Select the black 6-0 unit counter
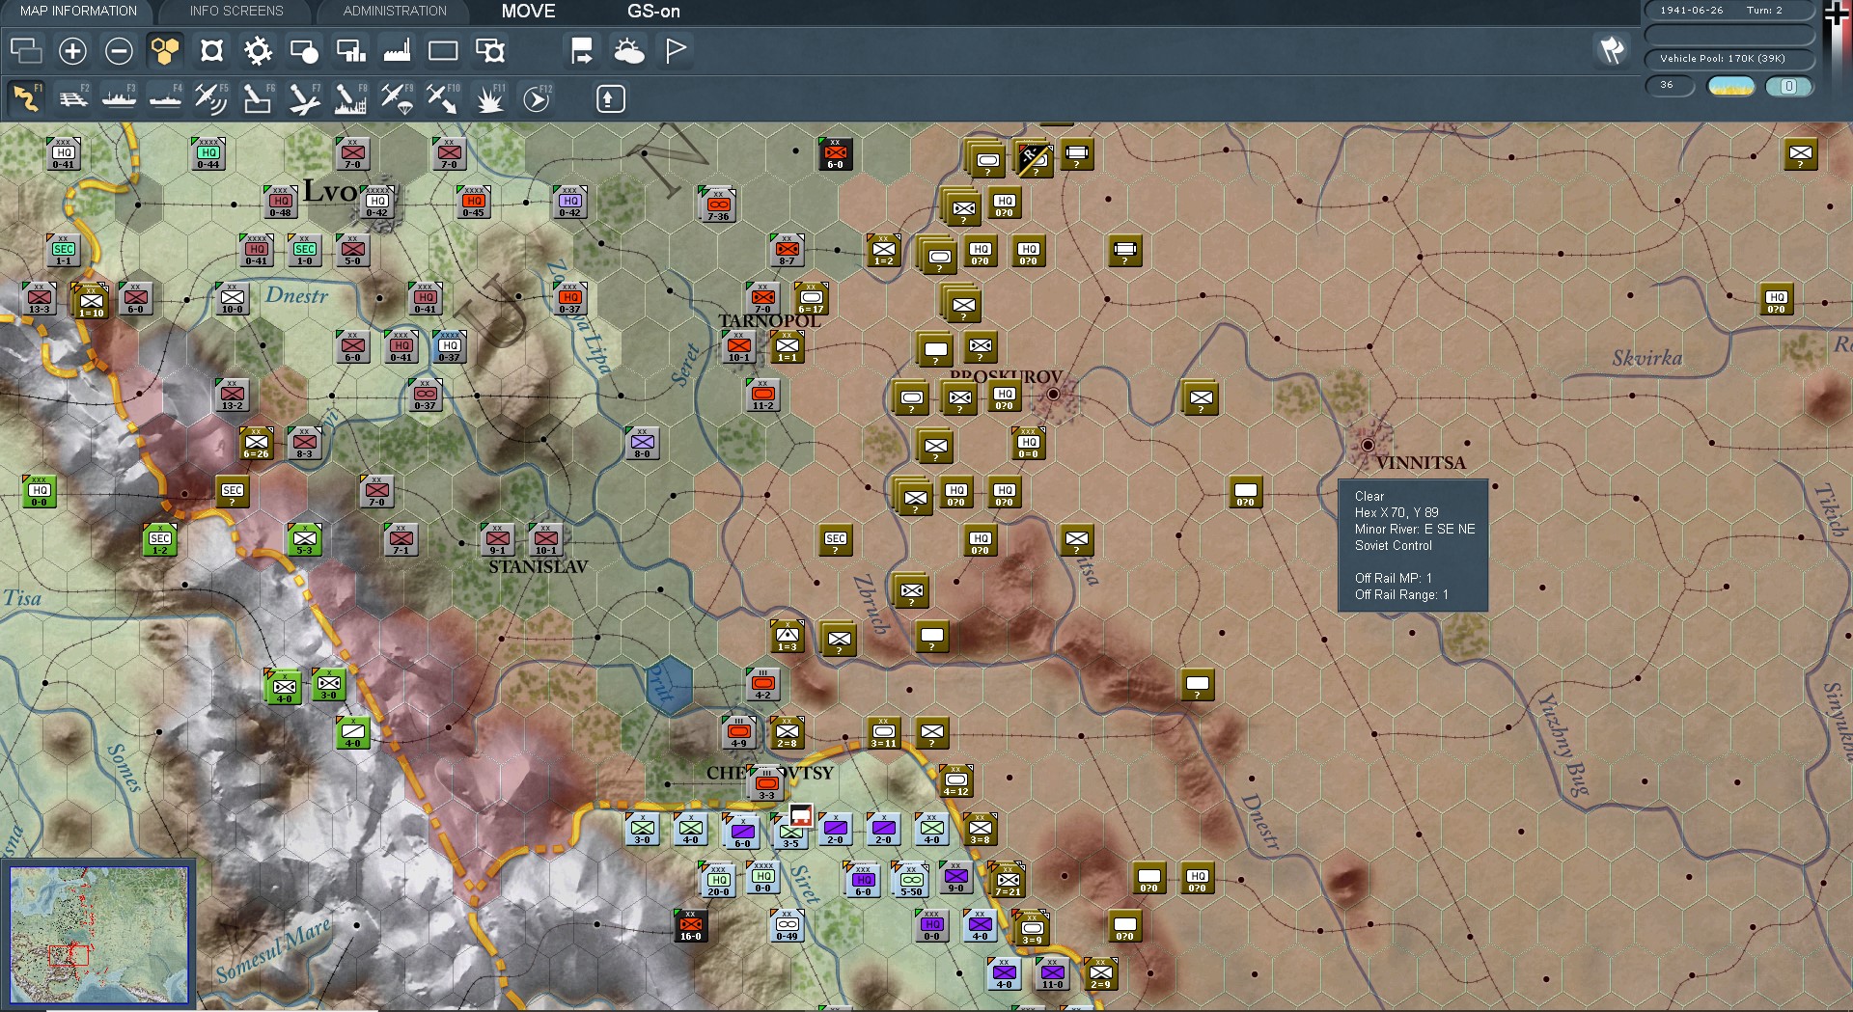 (835, 154)
